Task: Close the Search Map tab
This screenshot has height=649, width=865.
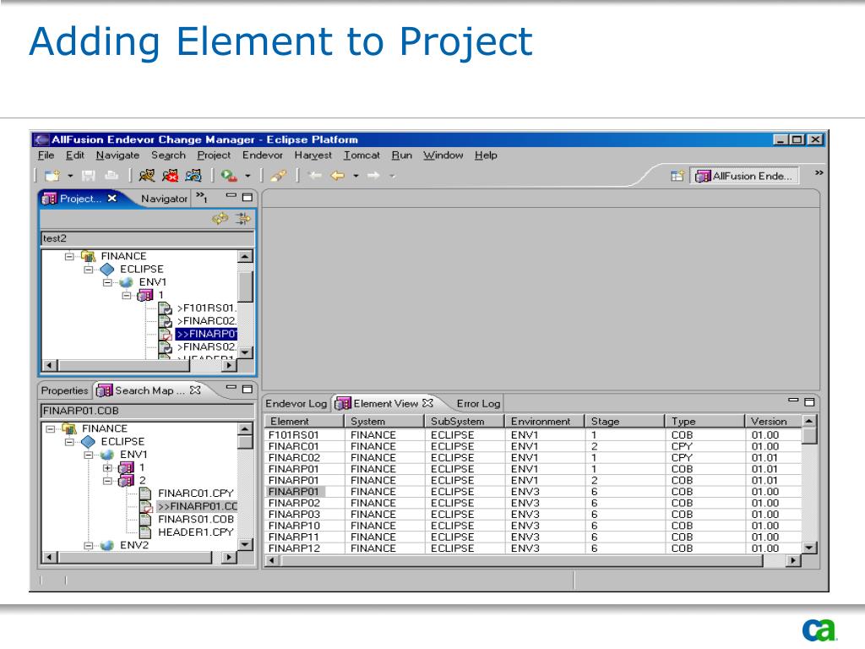Action: click(195, 390)
